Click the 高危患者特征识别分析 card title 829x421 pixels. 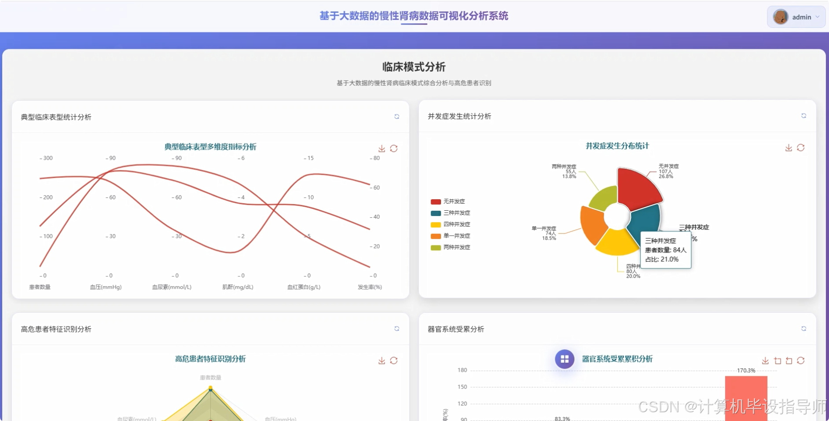[x=56, y=329]
